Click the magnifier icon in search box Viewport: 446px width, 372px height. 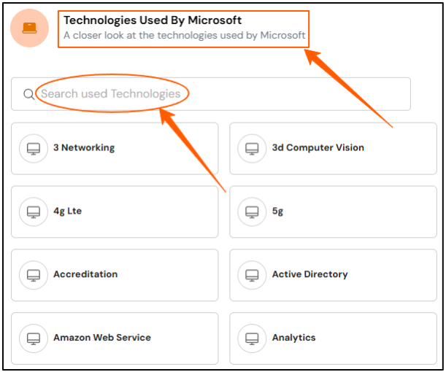pos(28,94)
